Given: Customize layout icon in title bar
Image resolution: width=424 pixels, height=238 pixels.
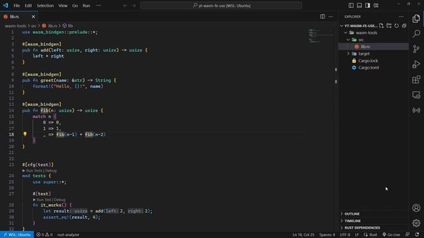Looking at the screenshot, I should coord(376,5).
